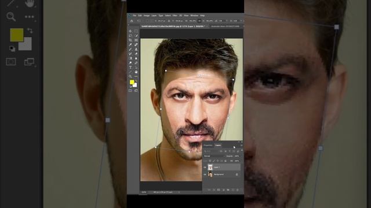The image size is (371, 208).
Task: Select the Hand tool in the small toolbar
Action: (x=136, y=72)
